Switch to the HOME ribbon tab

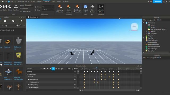(33, 2)
